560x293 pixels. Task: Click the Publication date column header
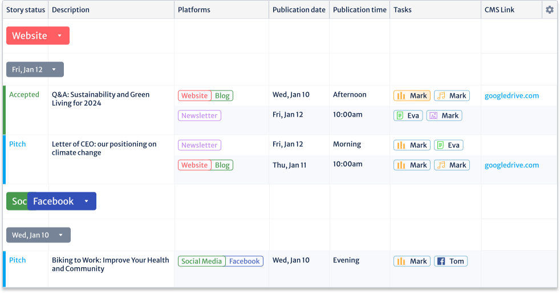click(299, 10)
